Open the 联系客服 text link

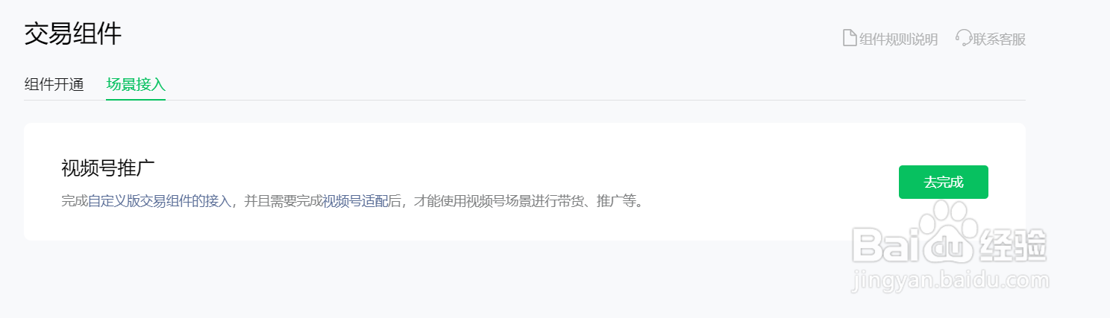point(1000,39)
